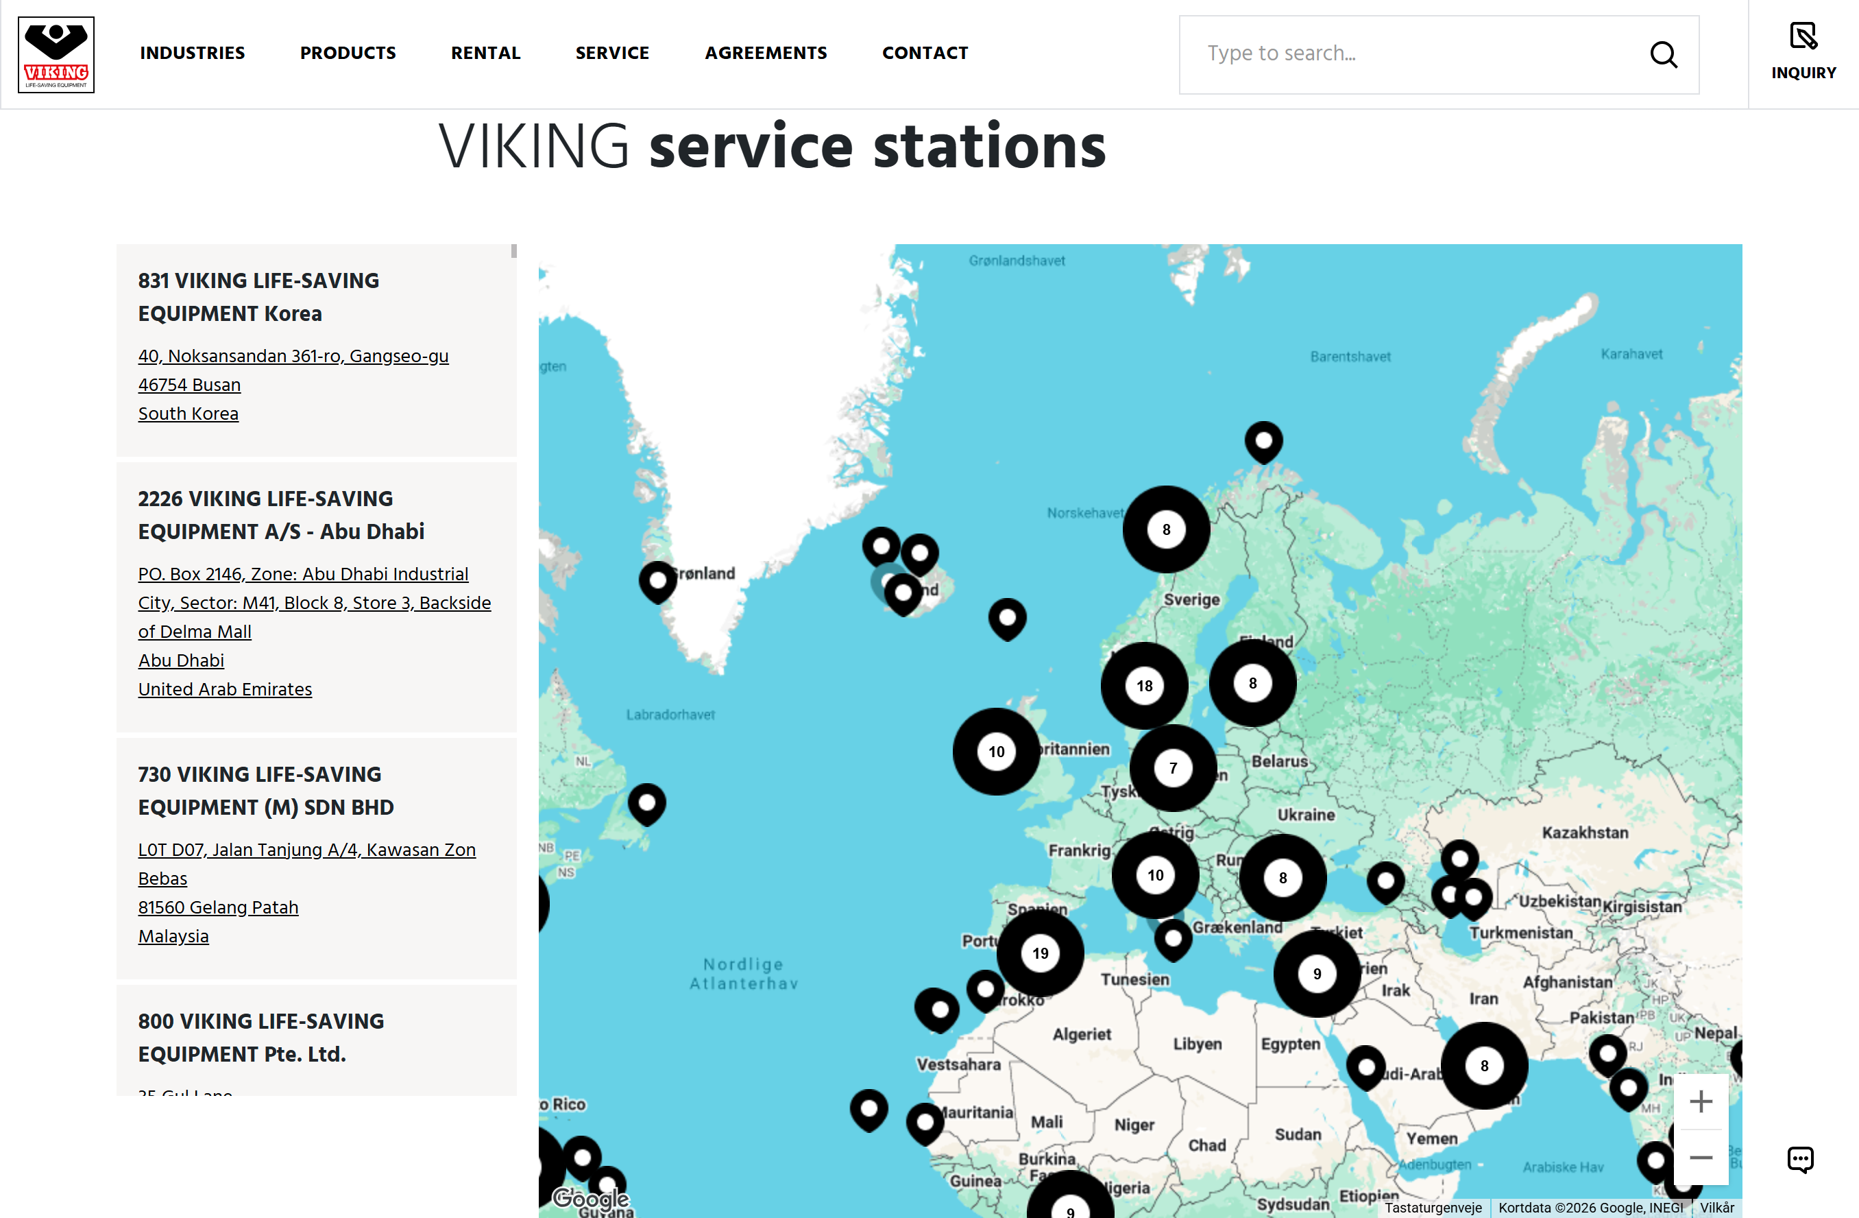The height and width of the screenshot is (1218, 1859).
Task: Open the PO. Box 2146 address link
Action: [x=314, y=602]
